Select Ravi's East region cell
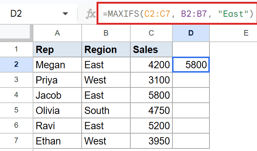The height and width of the screenshot is (151, 257). tap(106, 126)
